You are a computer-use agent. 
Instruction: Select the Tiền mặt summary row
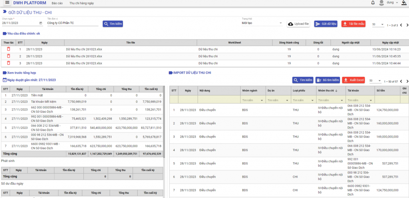(x=82, y=95)
